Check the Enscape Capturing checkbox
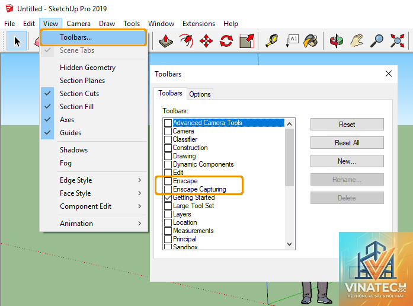The height and width of the screenshot is (306, 413). point(168,189)
